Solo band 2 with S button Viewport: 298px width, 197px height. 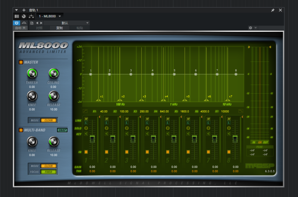(x=107, y=128)
